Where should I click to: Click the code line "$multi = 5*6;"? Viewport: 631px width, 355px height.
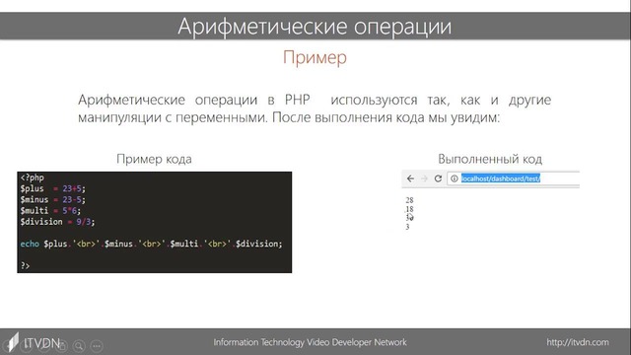[50, 210]
